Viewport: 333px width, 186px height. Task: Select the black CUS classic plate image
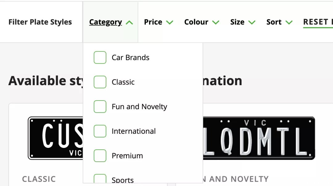pyautogui.click(x=55, y=138)
